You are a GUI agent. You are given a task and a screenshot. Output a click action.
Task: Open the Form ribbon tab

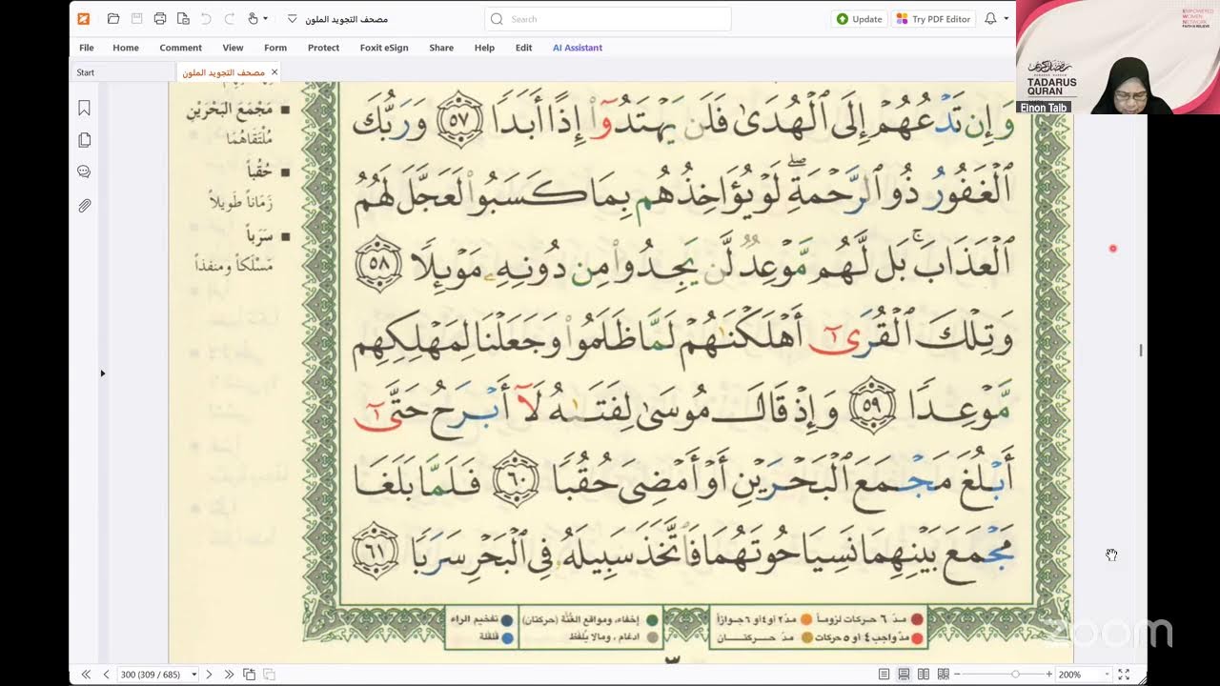[275, 48]
